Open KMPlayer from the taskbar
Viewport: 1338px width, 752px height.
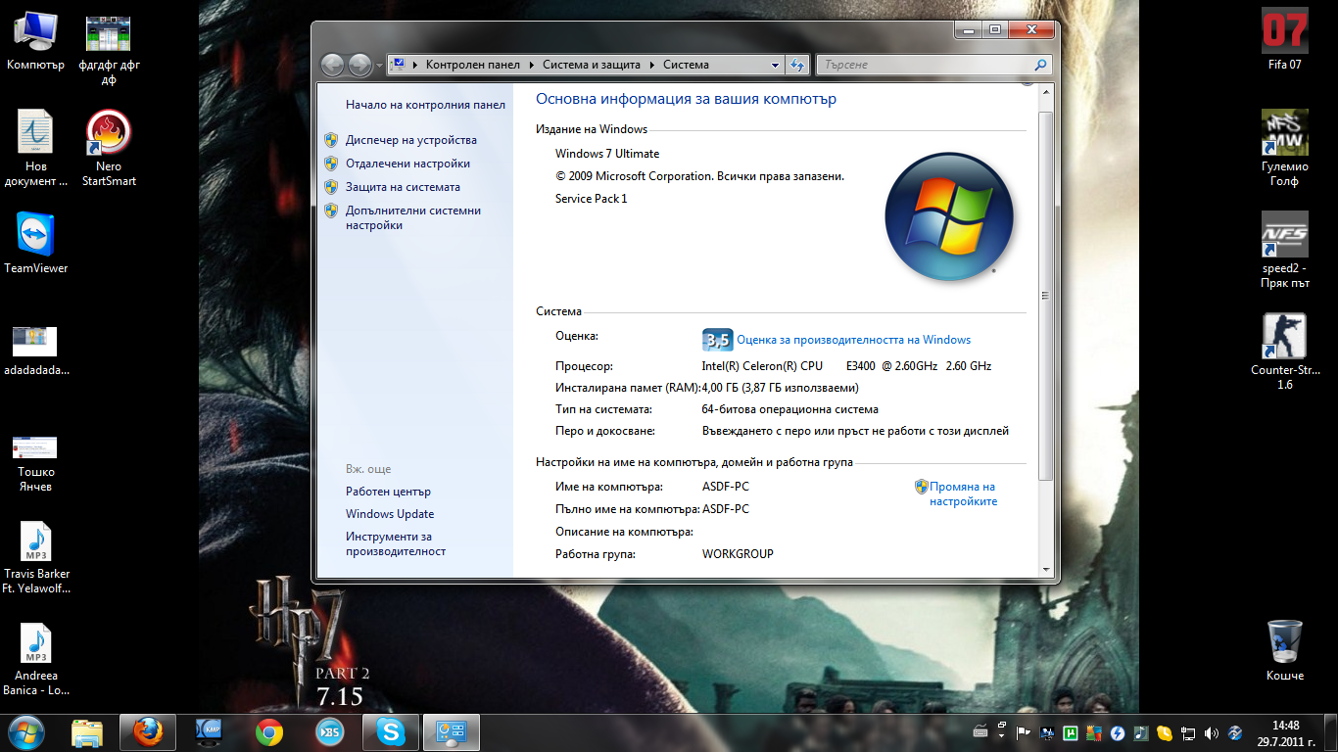pos(209,731)
